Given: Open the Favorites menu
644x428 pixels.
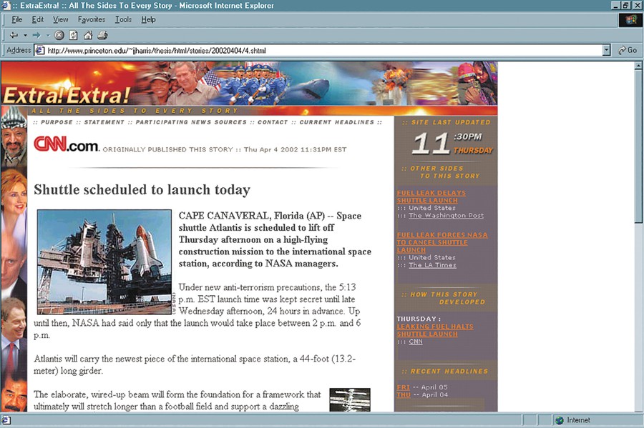Looking at the screenshot, I should (91, 19).
